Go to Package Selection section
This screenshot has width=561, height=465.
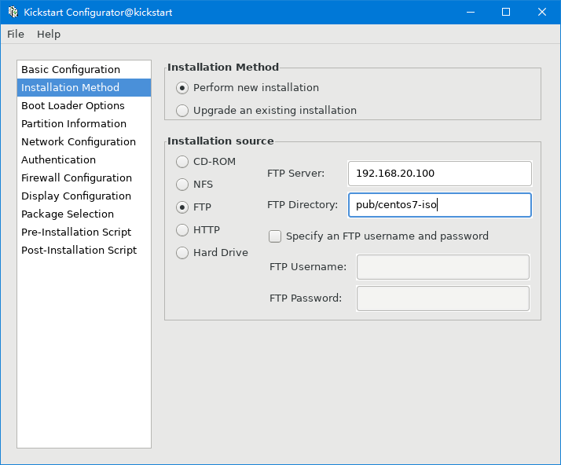click(x=84, y=214)
